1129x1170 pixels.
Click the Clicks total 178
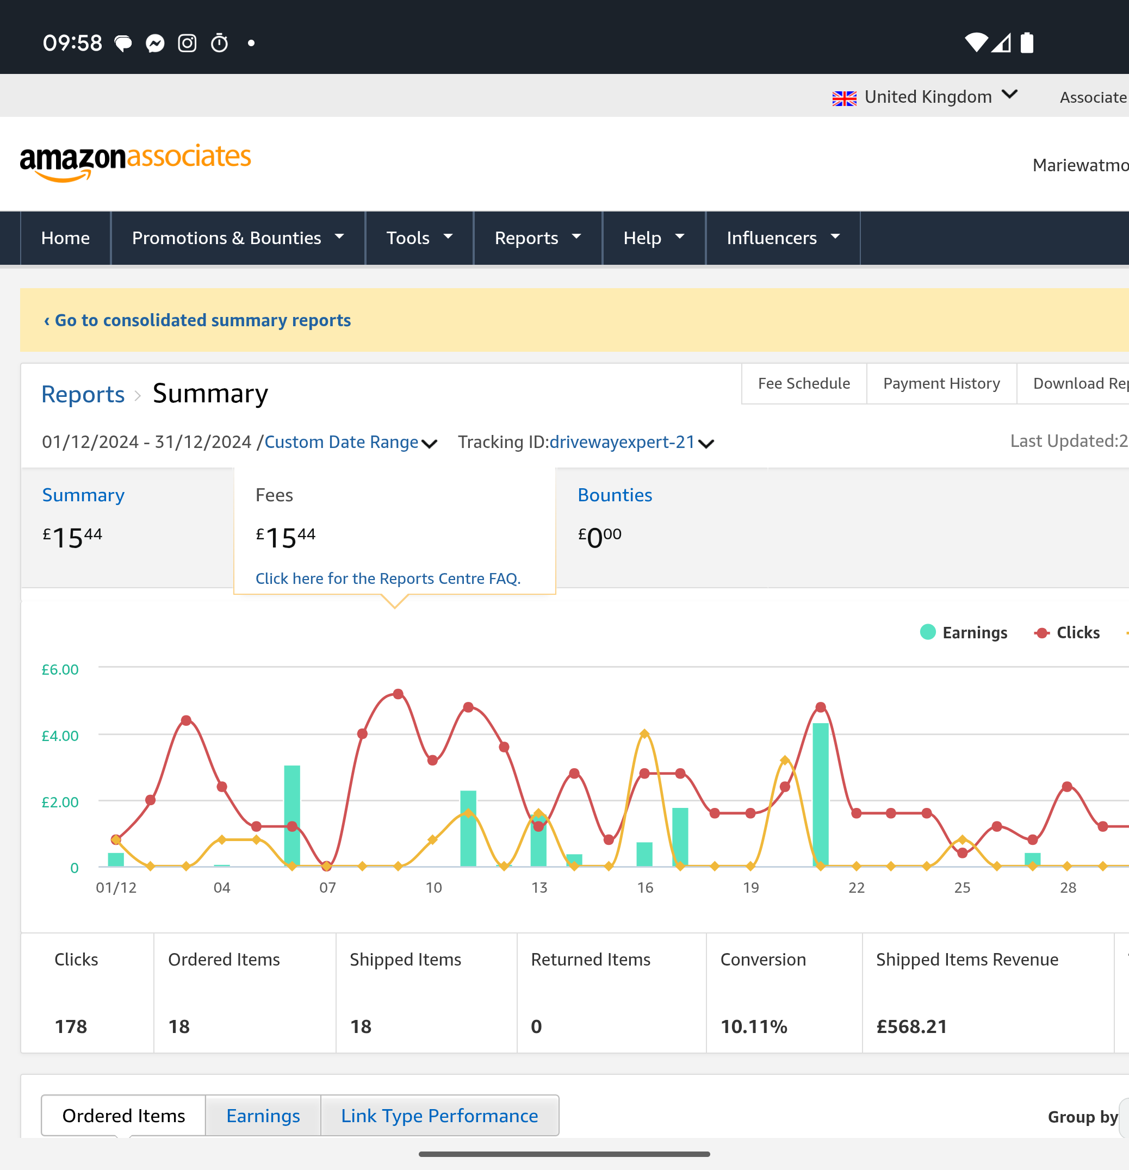pos(71,1026)
